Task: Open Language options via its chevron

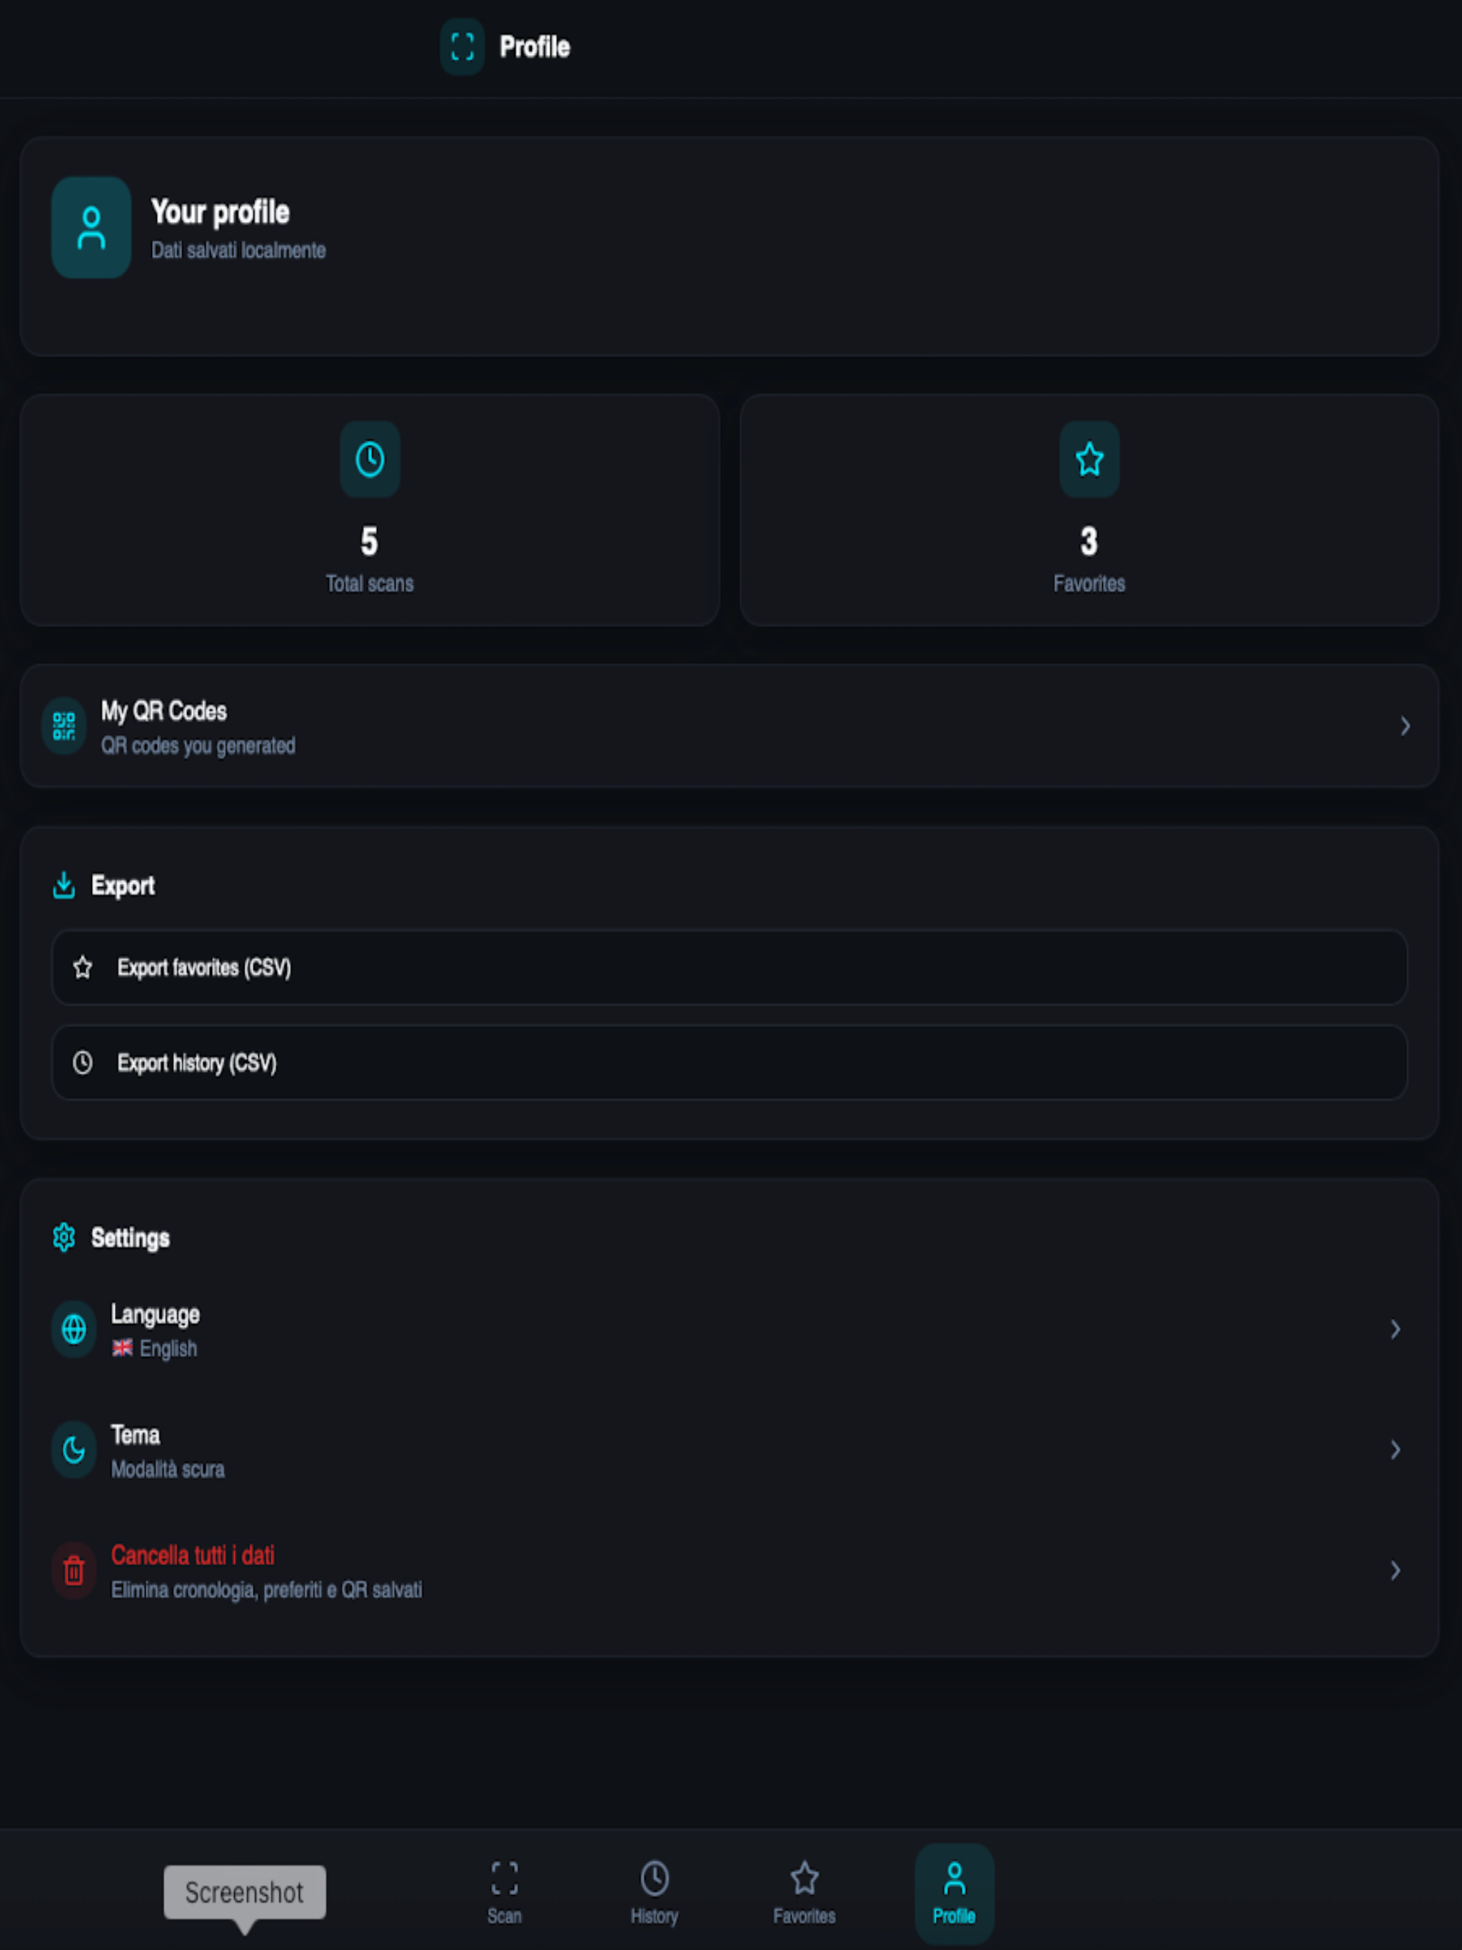Action: pos(1395,1330)
